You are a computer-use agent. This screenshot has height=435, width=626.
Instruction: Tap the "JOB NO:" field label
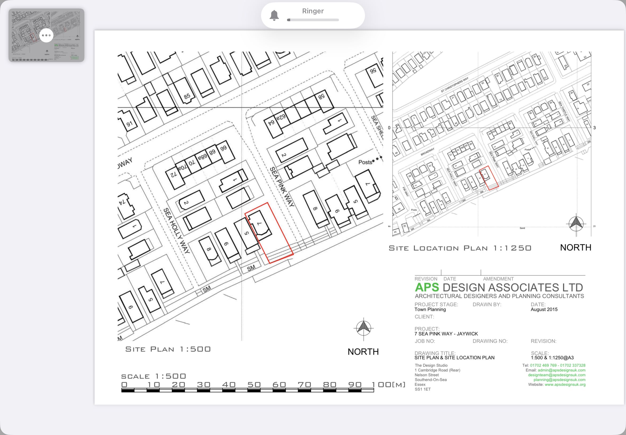[x=425, y=341]
